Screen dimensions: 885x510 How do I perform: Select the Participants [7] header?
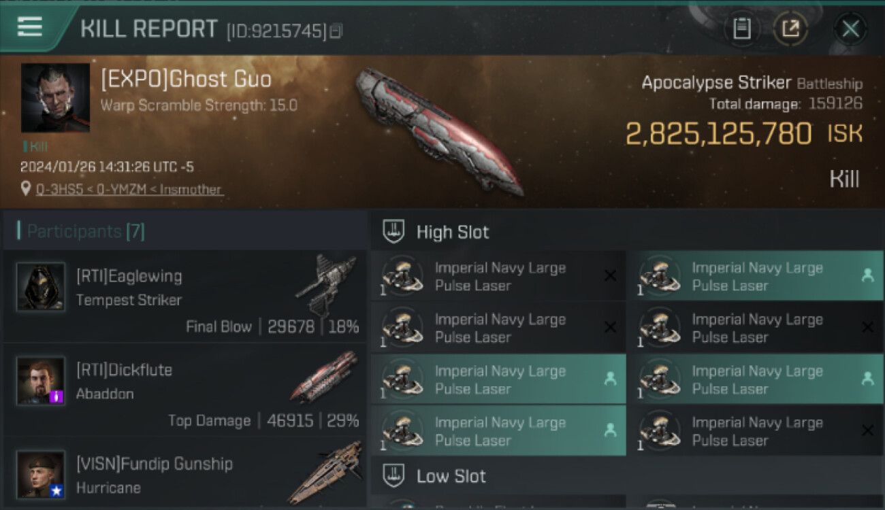(x=86, y=231)
